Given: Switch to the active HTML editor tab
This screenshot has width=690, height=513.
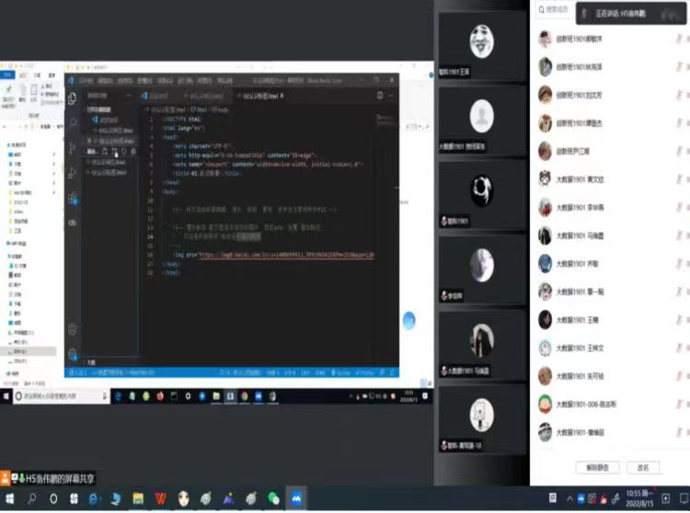Looking at the screenshot, I should click(258, 95).
